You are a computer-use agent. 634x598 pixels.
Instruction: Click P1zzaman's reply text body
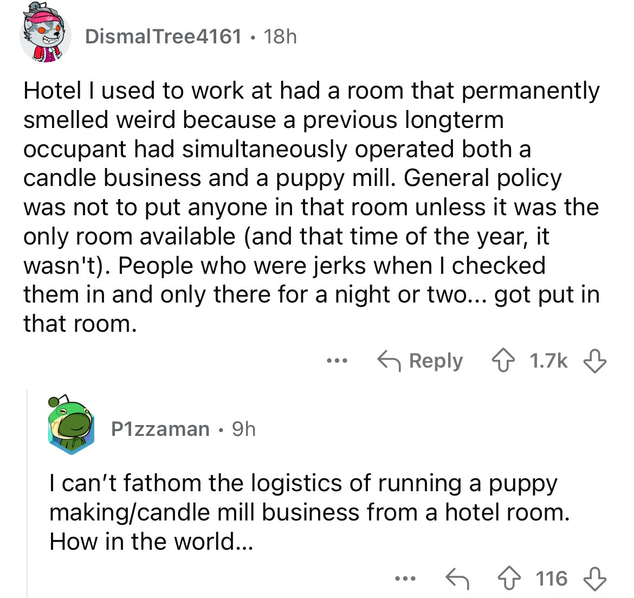[x=309, y=512]
